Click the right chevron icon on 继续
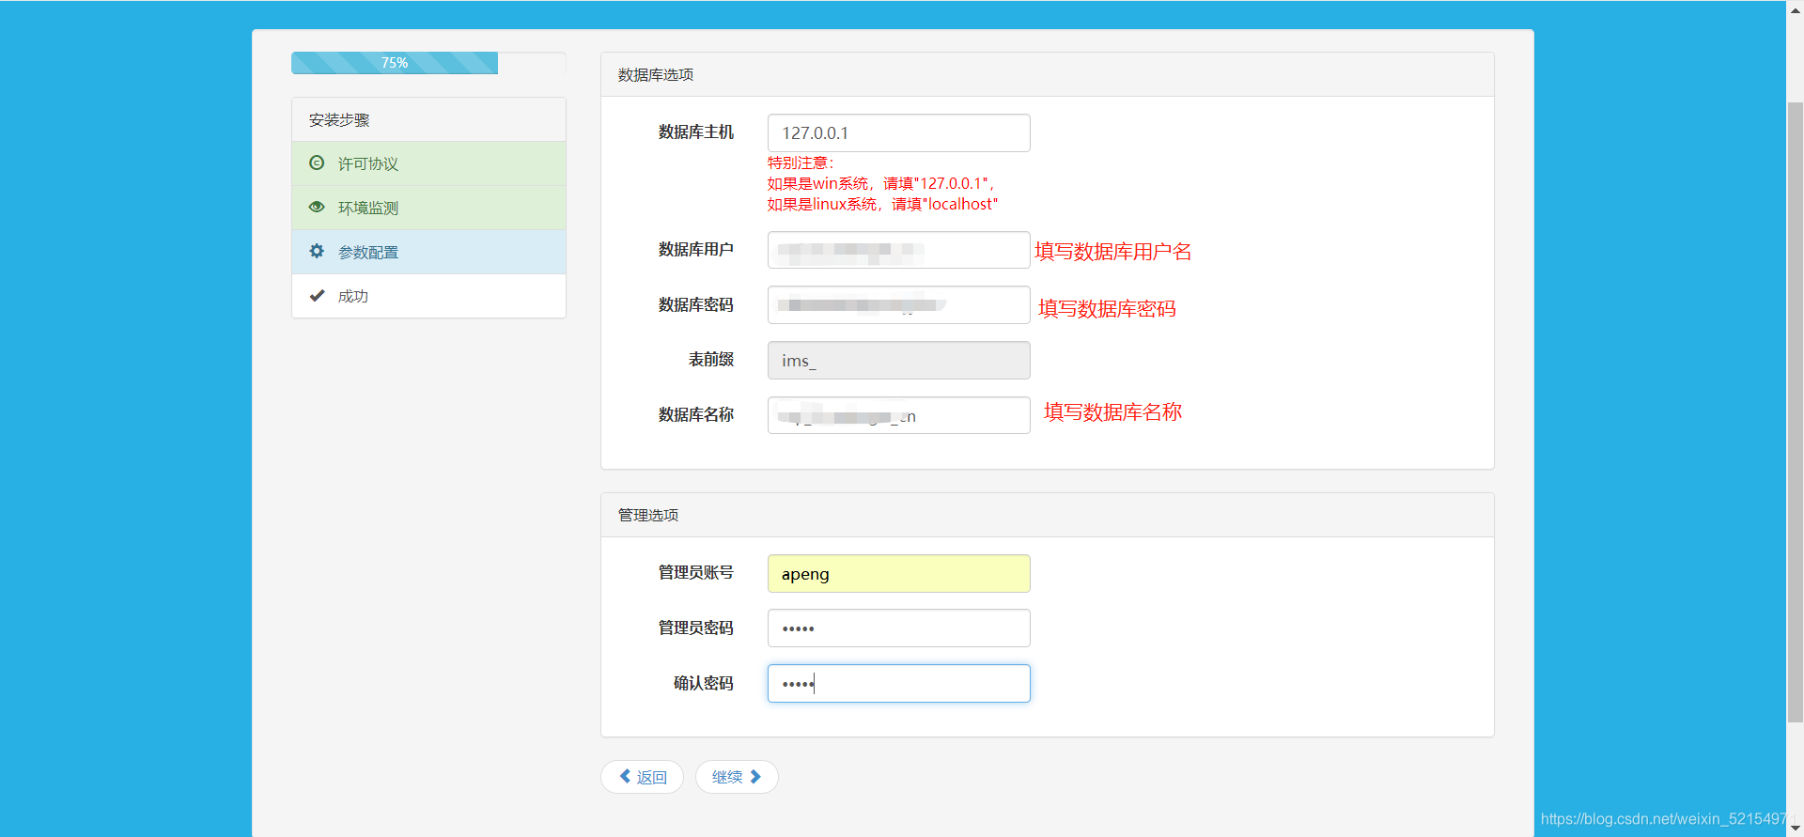Viewport: 1804px width, 837px height. point(755,777)
